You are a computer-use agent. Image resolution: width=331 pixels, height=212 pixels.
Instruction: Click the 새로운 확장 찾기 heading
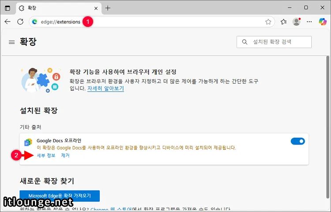[x=47, y=181]
